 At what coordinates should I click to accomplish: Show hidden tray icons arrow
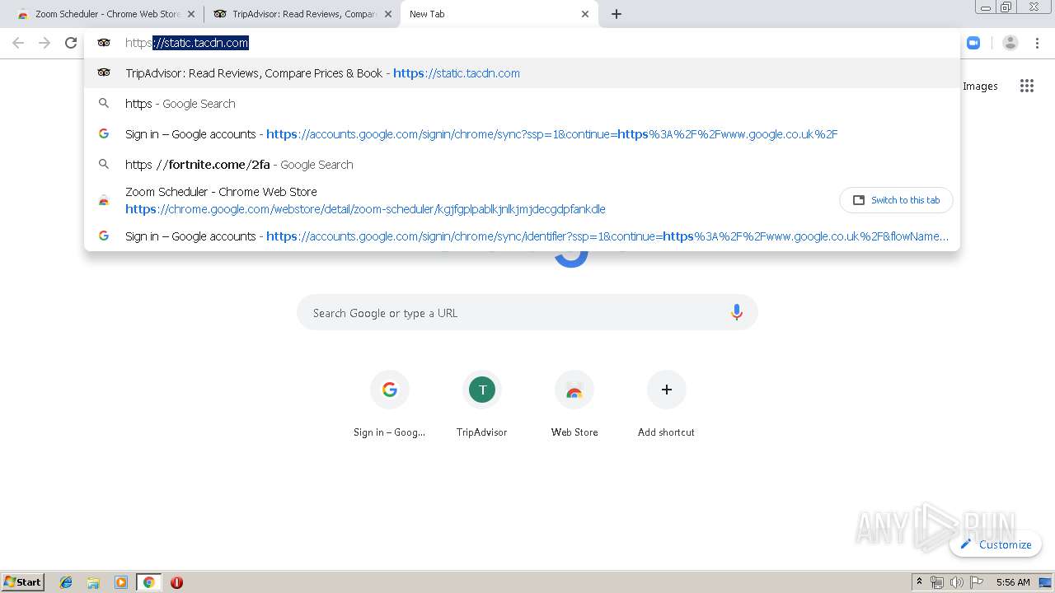click(x=919, y=582)
